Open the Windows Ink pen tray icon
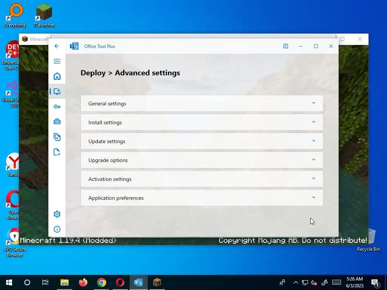Viewport: 387px width, 290px height. 325,282
